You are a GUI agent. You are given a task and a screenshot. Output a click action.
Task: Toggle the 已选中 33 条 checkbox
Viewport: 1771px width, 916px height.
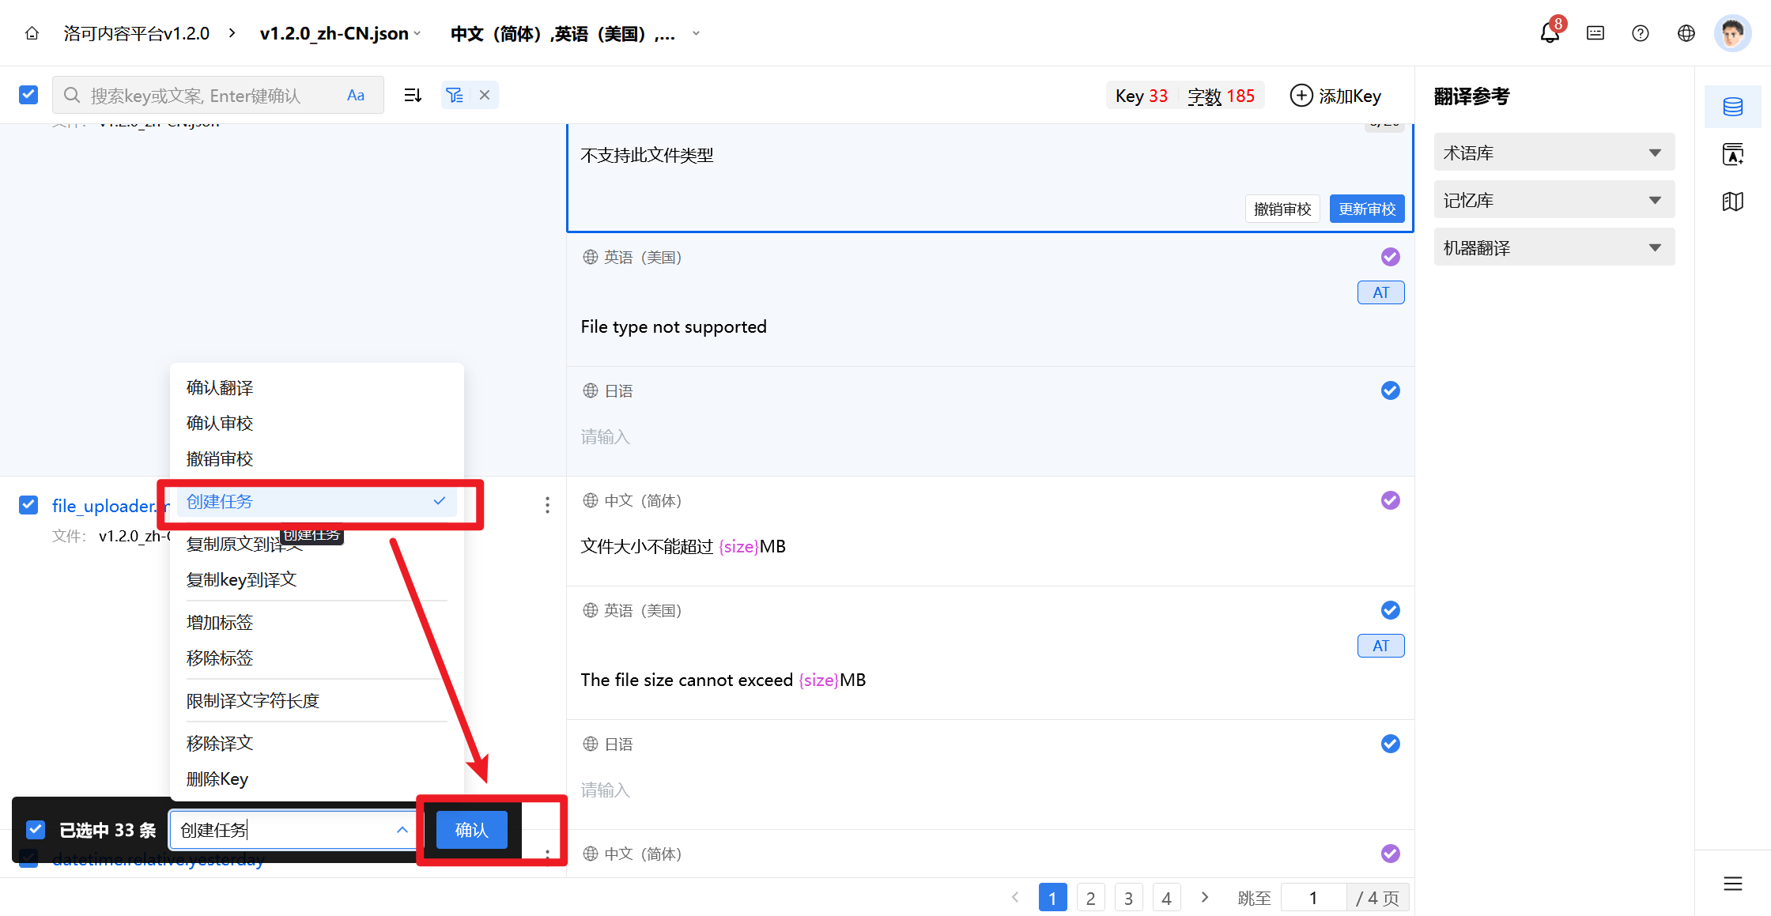[36, 829]
